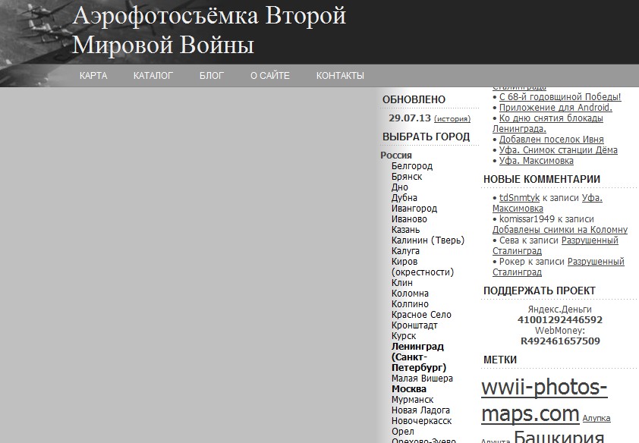The image size is (639, 443).
Task: Open the Башкирия tag
Action: 559,436
